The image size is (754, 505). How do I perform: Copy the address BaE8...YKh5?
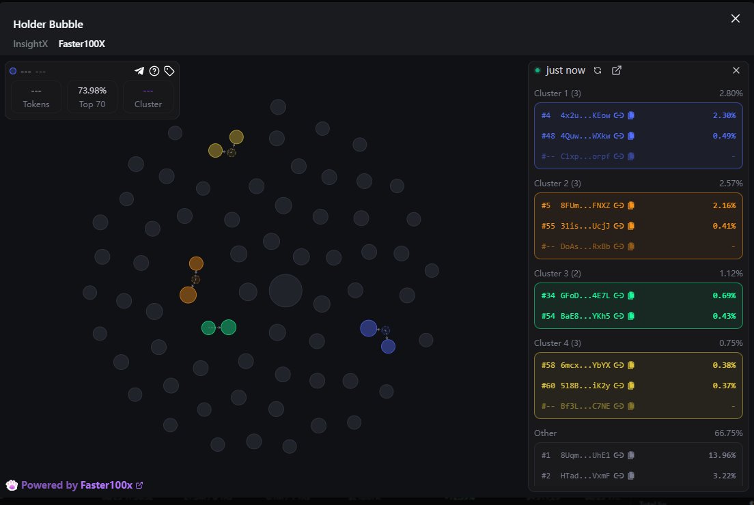click(x=631, y=316)
